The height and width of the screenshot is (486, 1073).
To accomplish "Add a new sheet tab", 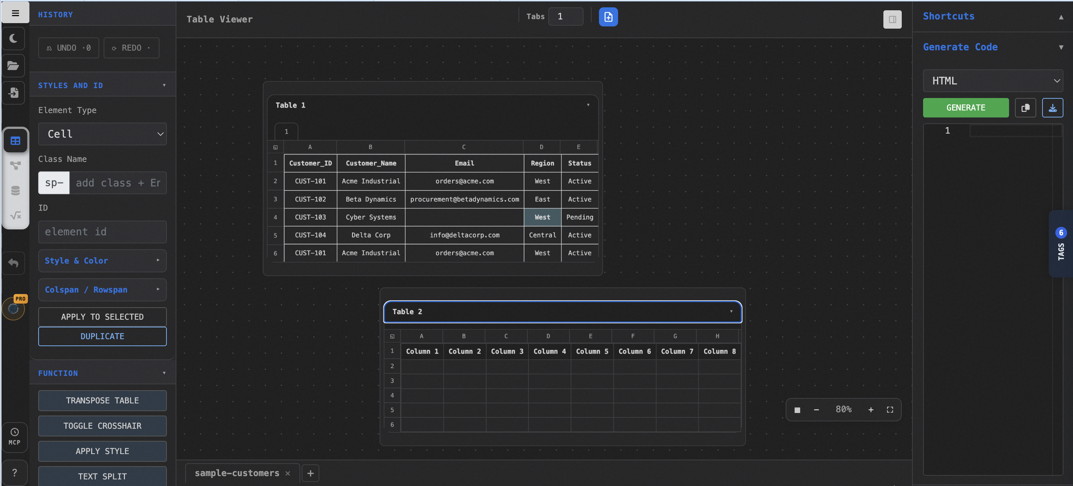I will click(x=310, y=473).
